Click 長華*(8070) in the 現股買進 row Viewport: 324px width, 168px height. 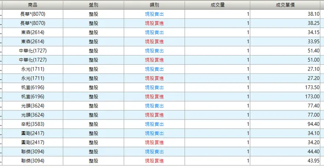pyautogui.click(x=33, y=23)
